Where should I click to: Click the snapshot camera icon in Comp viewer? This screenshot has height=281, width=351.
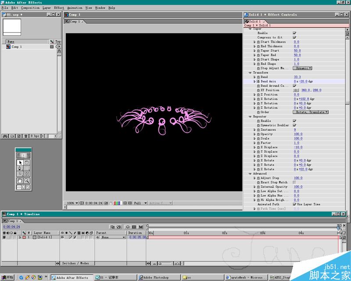[106, 203]
